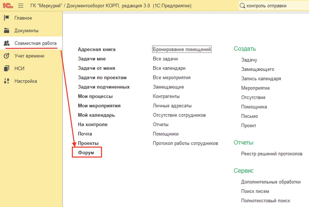The image size is (309, 207).
Task: Open Задачи по проектам
Action: 102,78
